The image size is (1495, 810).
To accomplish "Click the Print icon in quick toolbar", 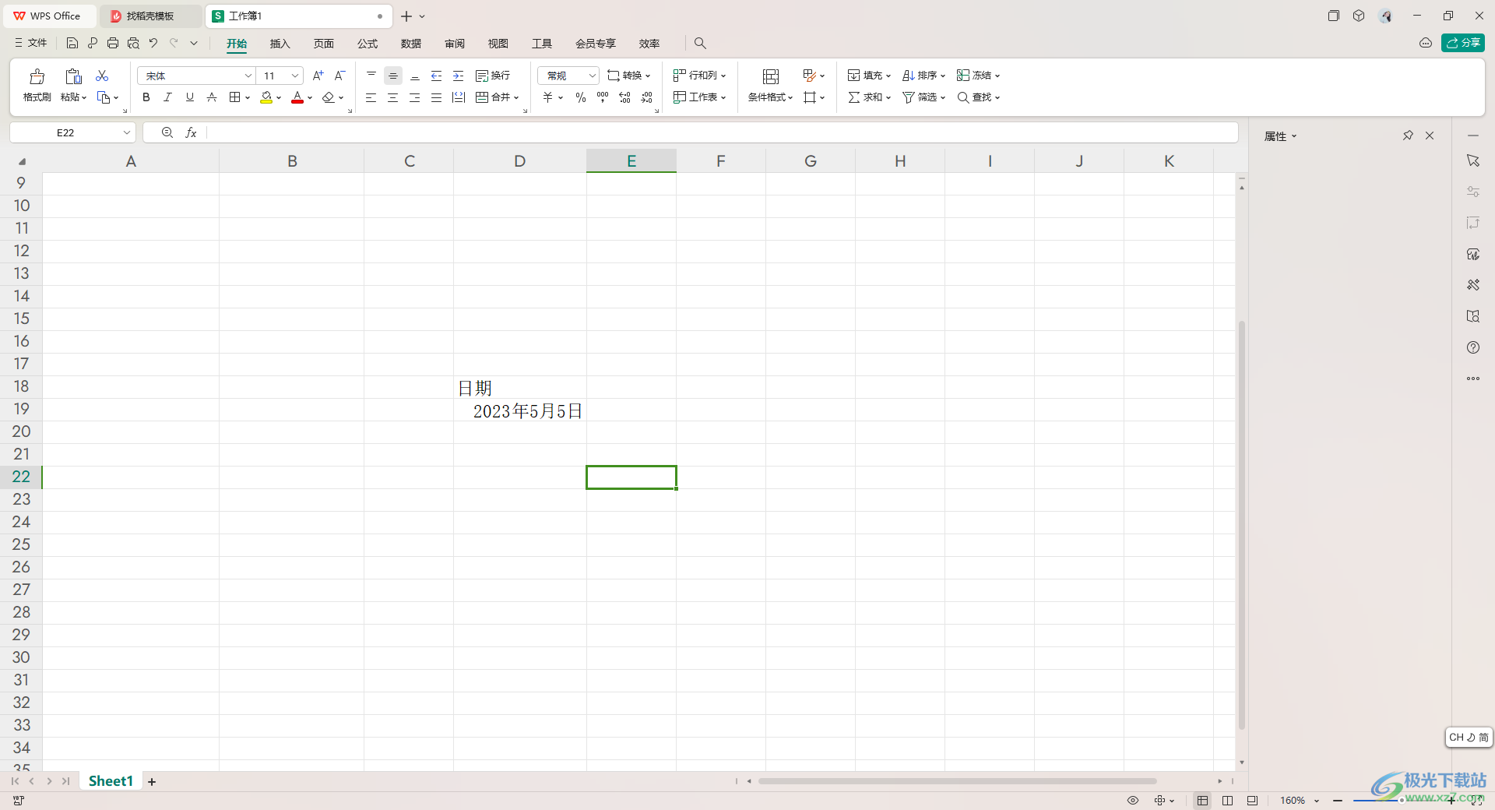I will pyautogui.click(x=113, y=44).
